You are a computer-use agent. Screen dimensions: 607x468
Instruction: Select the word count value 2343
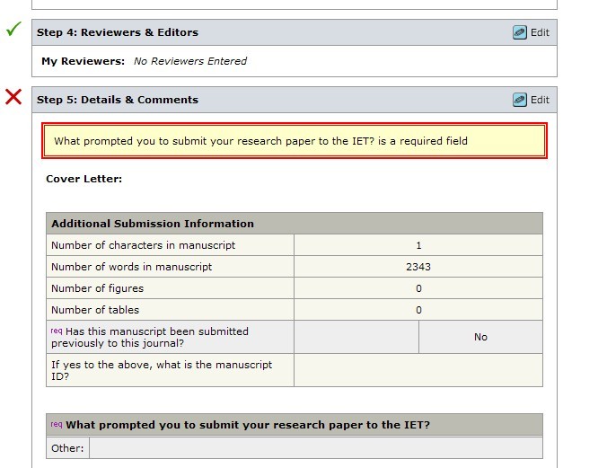[418, 267]
